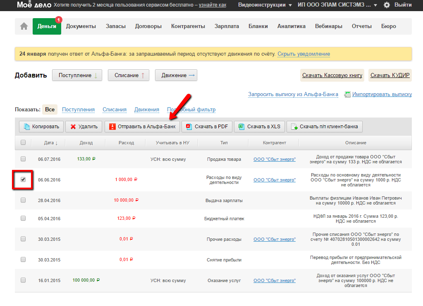Download the list as PDF
The height and width of the screenshot is (306, 423).
(207, 127)
